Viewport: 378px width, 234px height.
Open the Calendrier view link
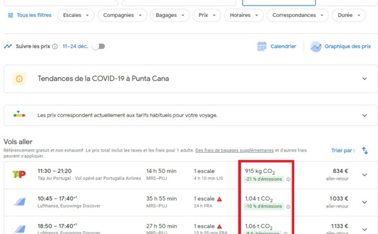(x=283, y=46)
